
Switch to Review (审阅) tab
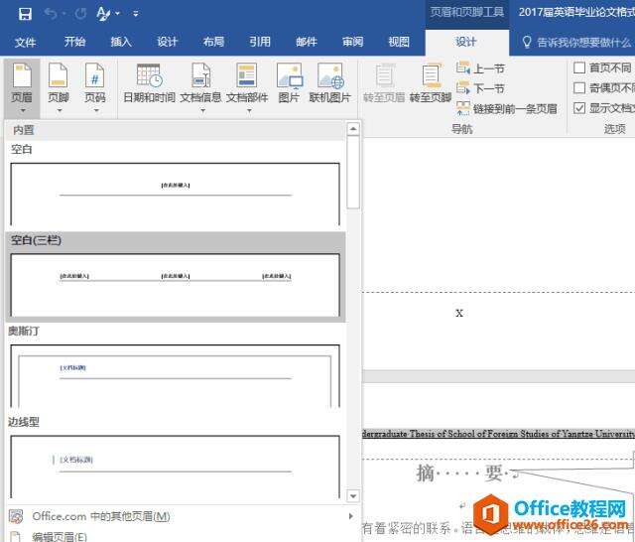point(352,42)
